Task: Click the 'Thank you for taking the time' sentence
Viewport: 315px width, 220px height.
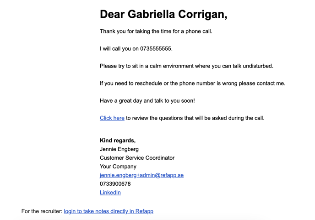Action: click(156, 31)
